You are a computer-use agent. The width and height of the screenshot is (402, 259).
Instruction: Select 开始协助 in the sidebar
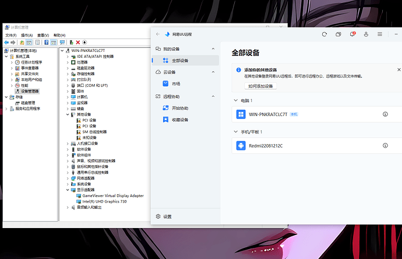click(x=185, y=108)
